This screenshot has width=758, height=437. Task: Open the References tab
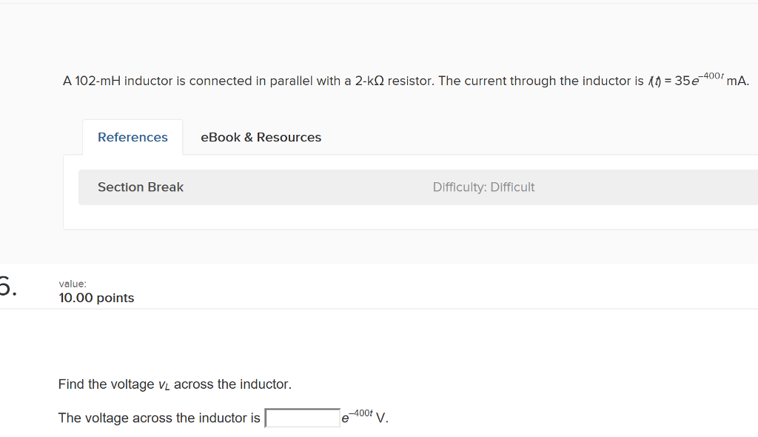tap(133, 137)
